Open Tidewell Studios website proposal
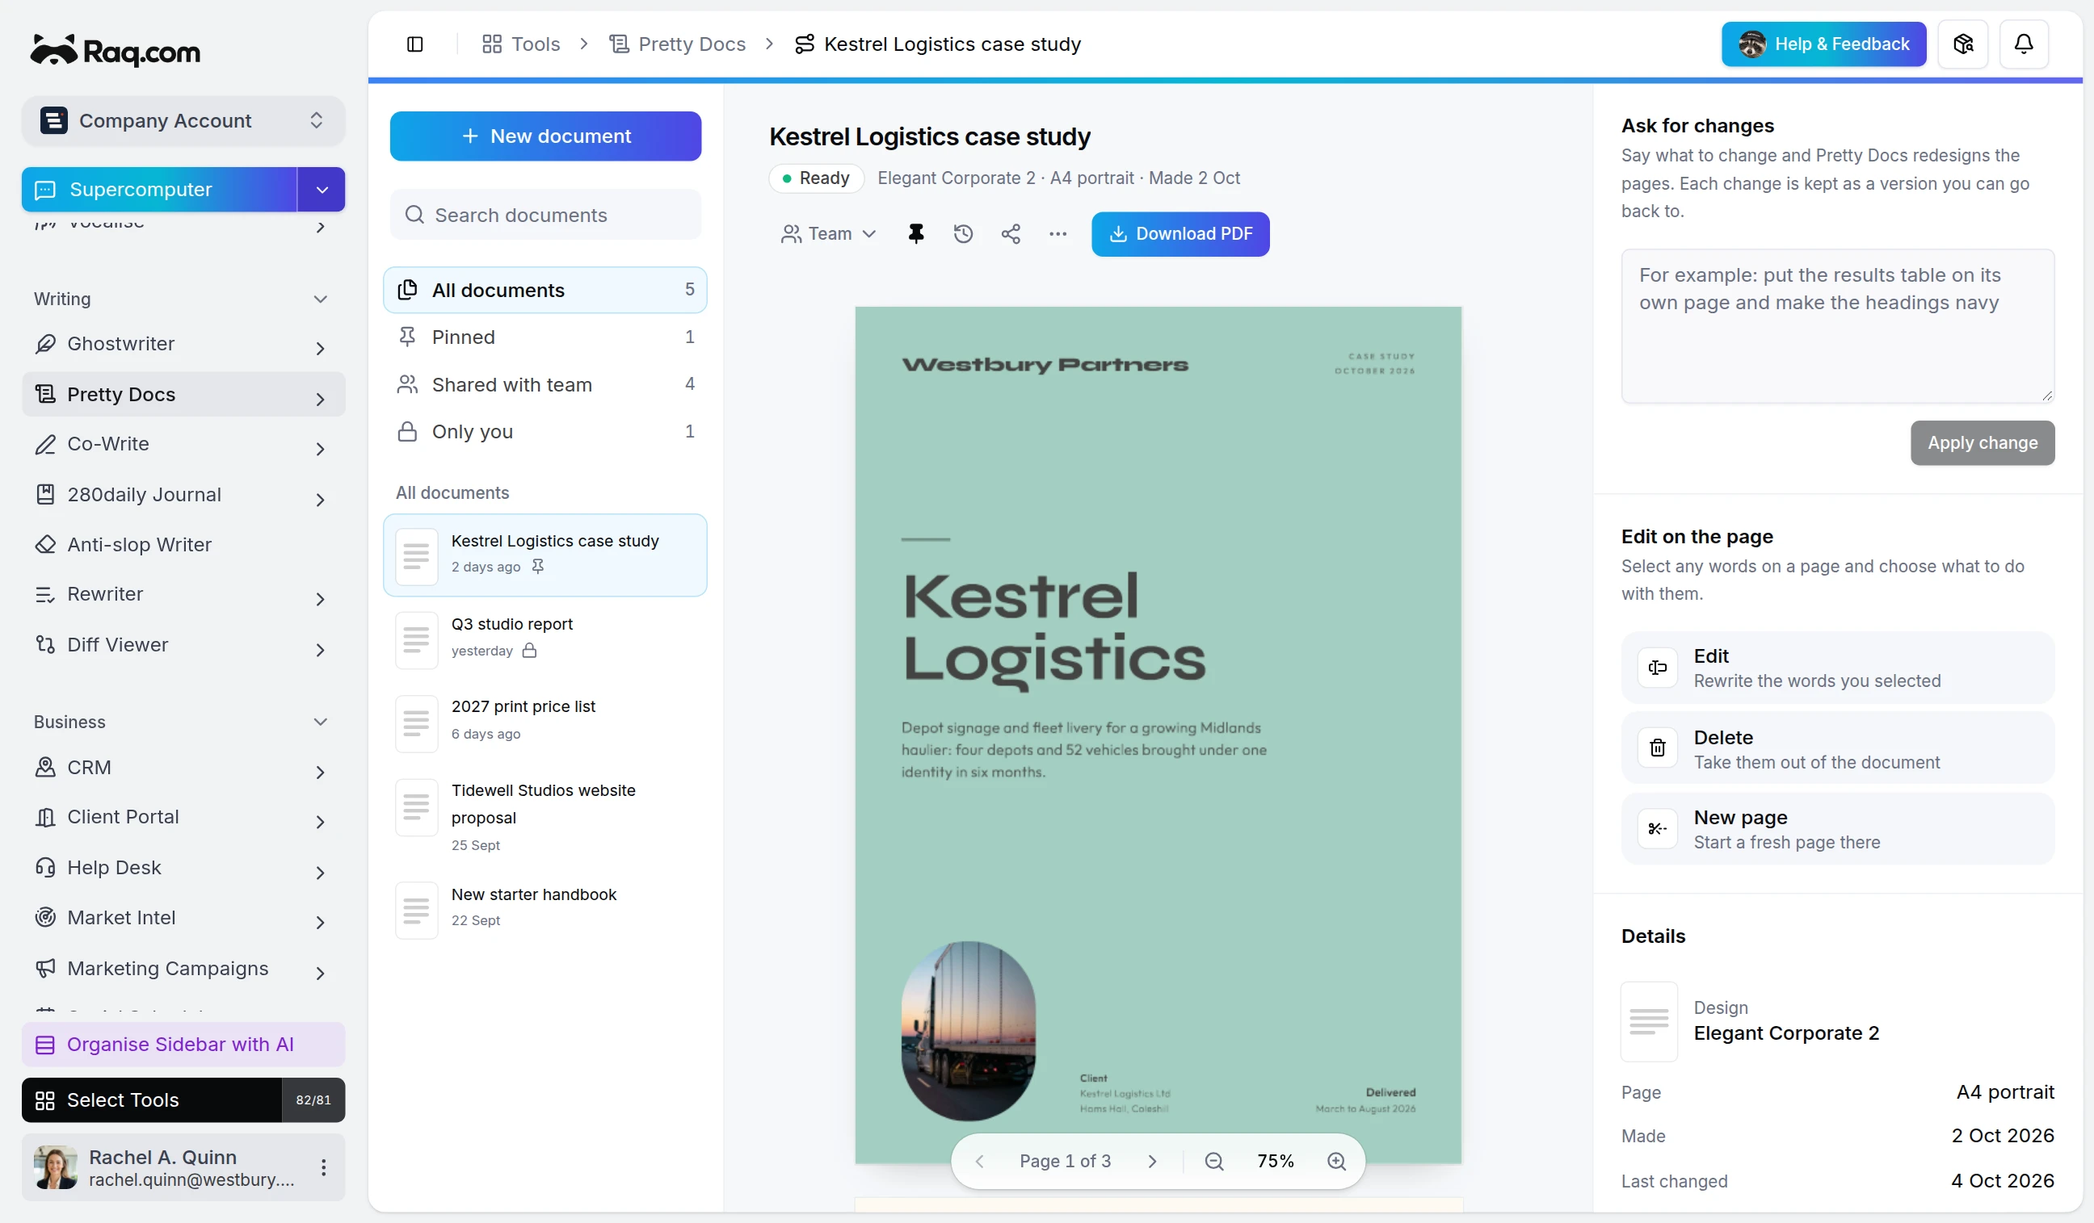This screenshot has width=2094, height=1223. pyautogui.click(x=545, y=819)
